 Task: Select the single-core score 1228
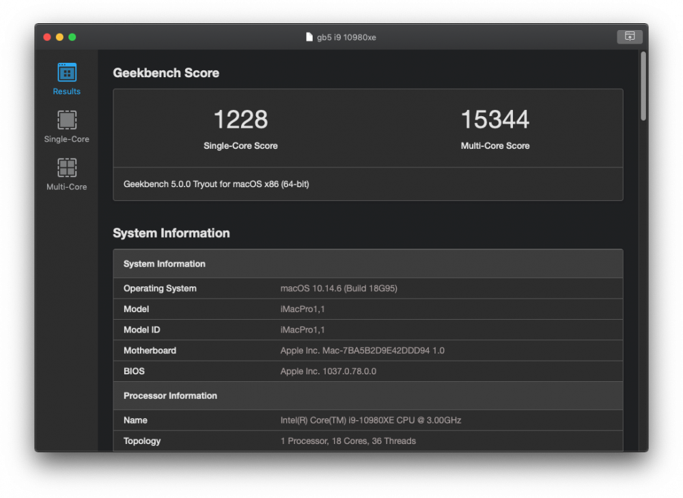coord(240,120)
